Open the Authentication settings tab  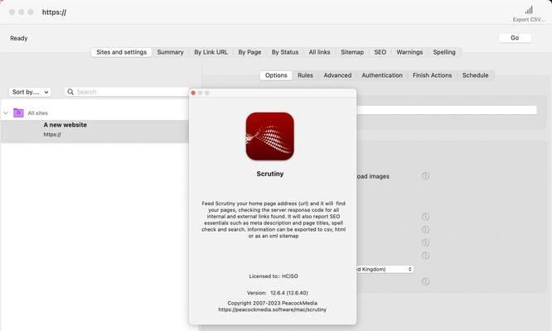[382, 75]
